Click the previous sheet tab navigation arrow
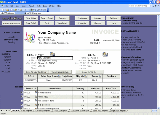The height and width of the screenshot is (115, 160). (4, 111)
